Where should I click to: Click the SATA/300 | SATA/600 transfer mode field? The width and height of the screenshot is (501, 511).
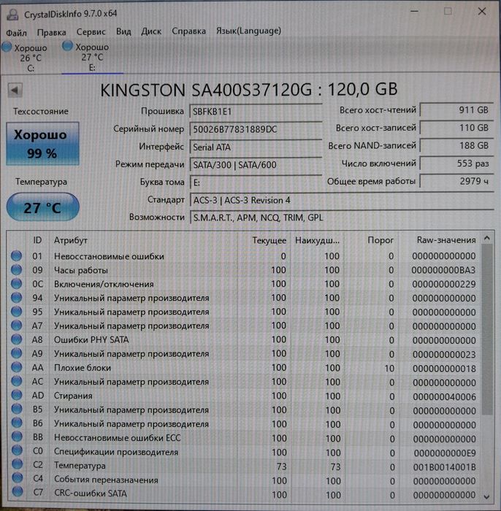point(256,164)
